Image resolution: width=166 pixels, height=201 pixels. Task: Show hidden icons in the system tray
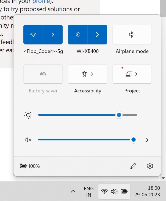[73, 191]
